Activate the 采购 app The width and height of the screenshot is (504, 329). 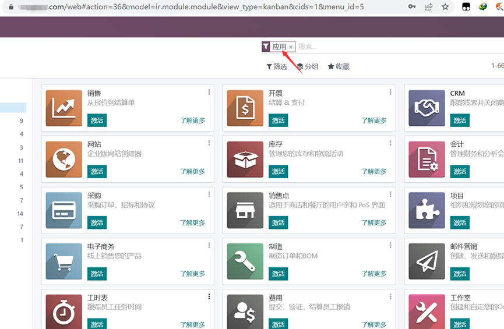97,222
